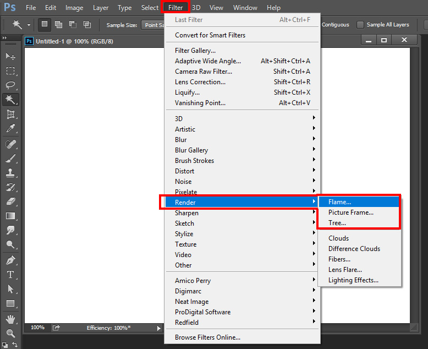428x349 pixels.
Task: Select the Pen tool
Action: click(10, 260)
